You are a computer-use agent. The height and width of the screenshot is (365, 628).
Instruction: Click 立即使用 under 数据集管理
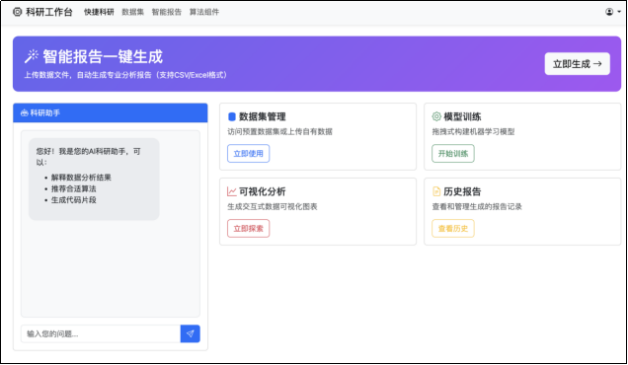tap(248, 153)
